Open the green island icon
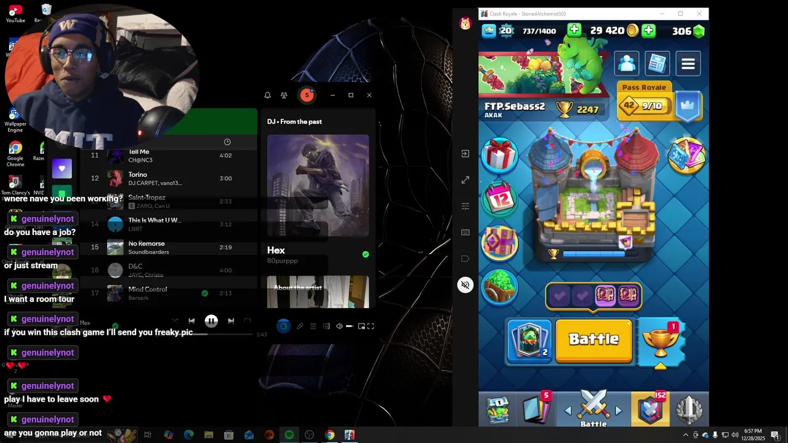Screen dimensions: 788x443 click(x=499, y=287)
